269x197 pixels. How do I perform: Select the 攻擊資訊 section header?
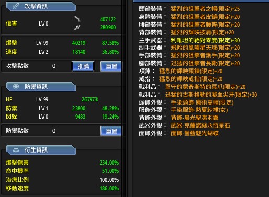pyautogui.click(x=41, y=6)
